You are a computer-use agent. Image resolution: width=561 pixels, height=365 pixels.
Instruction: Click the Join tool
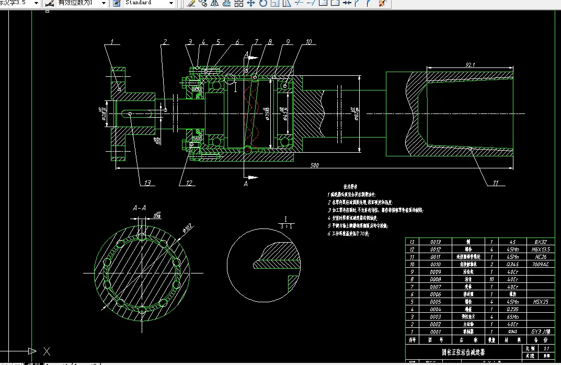coord(347,3)
